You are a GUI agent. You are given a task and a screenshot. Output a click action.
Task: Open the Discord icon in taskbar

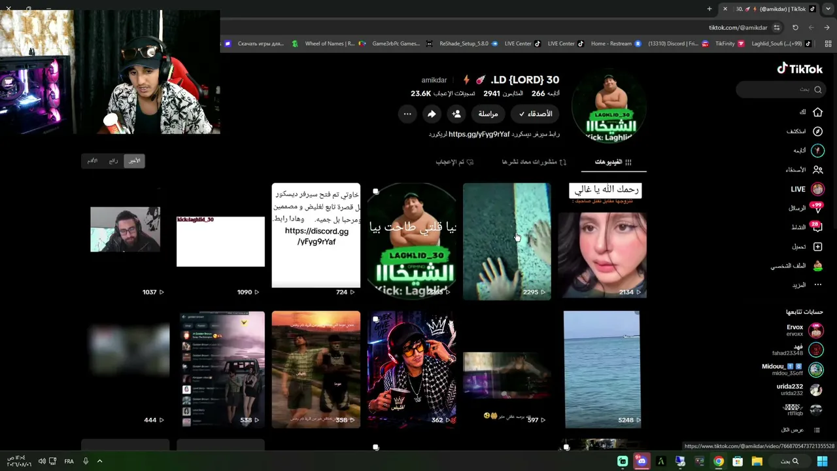click(x=641, y=461)
